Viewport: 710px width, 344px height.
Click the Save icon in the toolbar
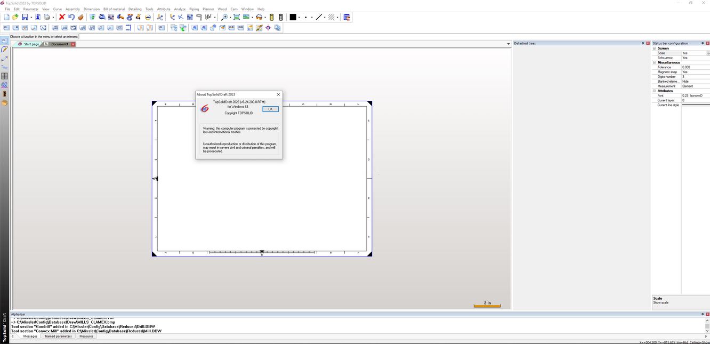[x=25, y=17]
